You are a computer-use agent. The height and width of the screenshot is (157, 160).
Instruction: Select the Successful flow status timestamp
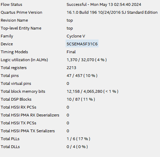tap(104, 4)
